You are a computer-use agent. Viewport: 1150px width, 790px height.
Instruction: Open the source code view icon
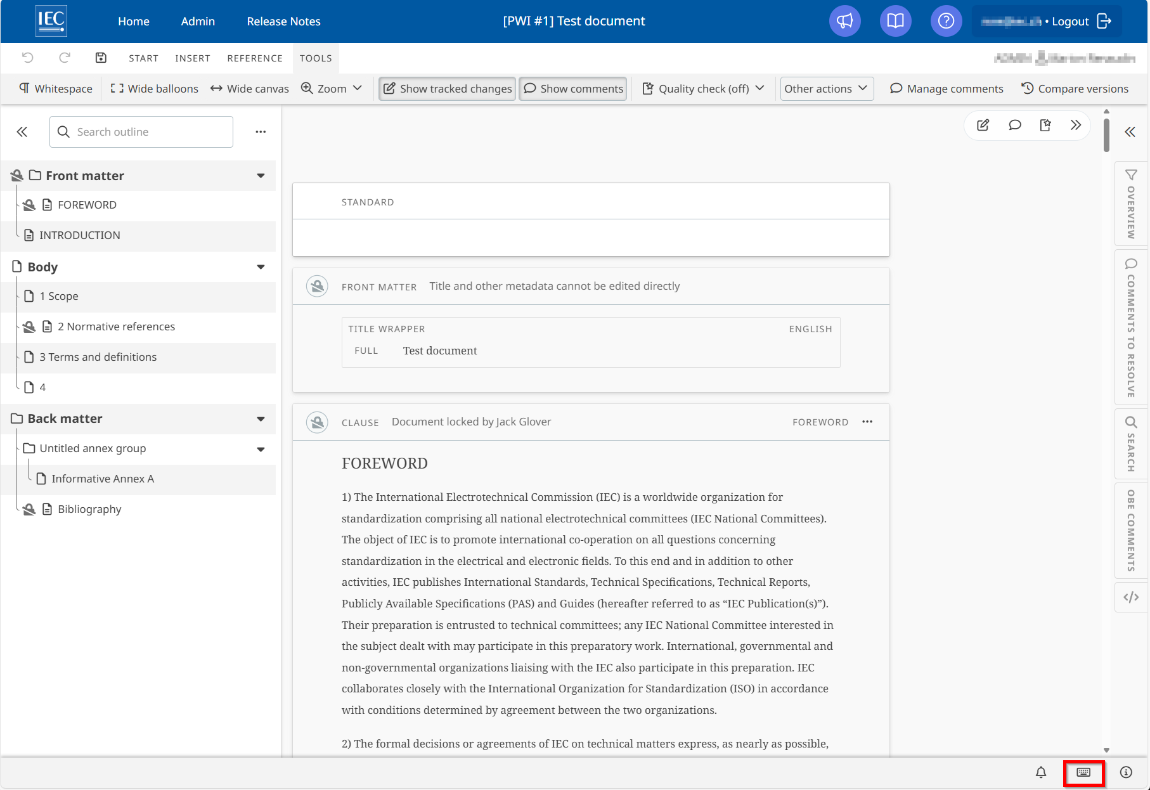point(1131,597)
